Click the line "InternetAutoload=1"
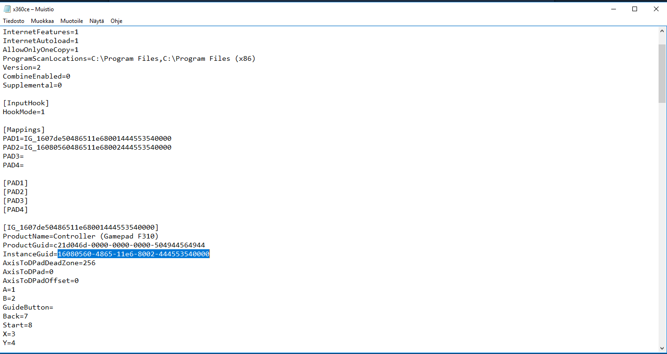 tap(41, 41)
